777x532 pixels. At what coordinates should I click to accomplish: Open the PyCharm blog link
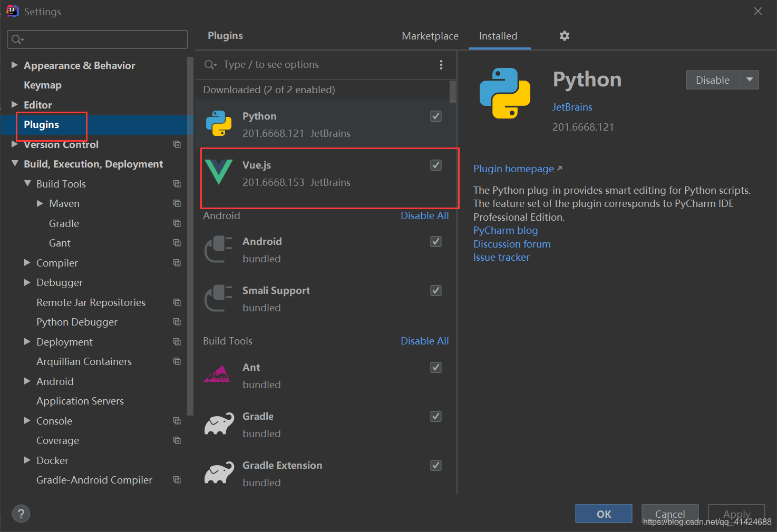pos(506,230)
